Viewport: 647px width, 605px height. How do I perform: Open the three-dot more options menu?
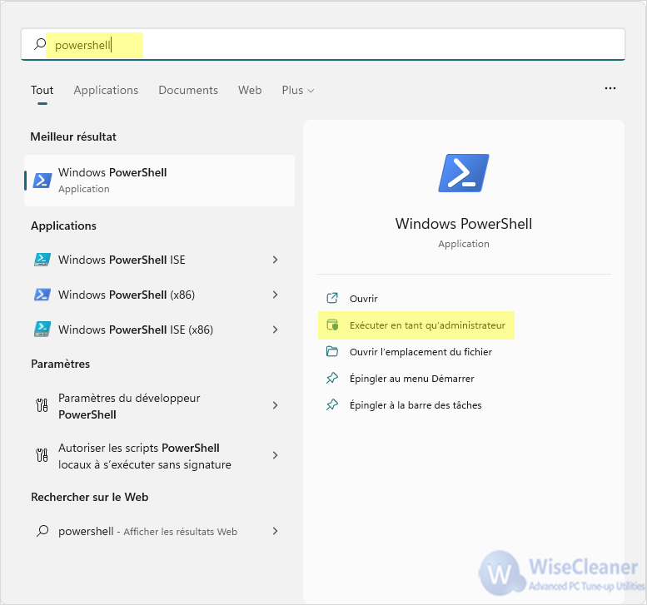610,88
